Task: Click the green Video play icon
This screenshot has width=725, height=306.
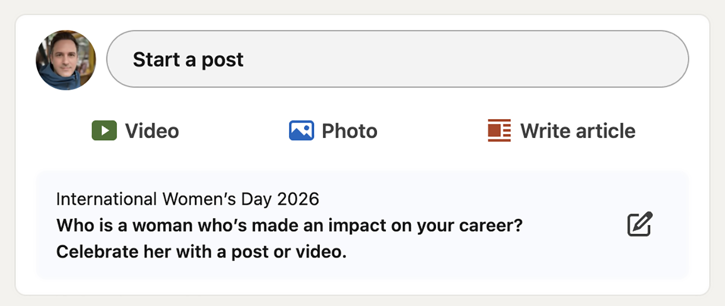Action: pos(104,131)
